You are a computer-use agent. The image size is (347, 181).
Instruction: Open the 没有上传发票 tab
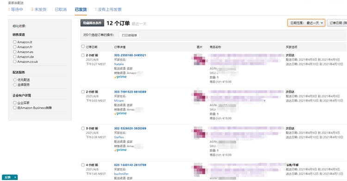108,10
